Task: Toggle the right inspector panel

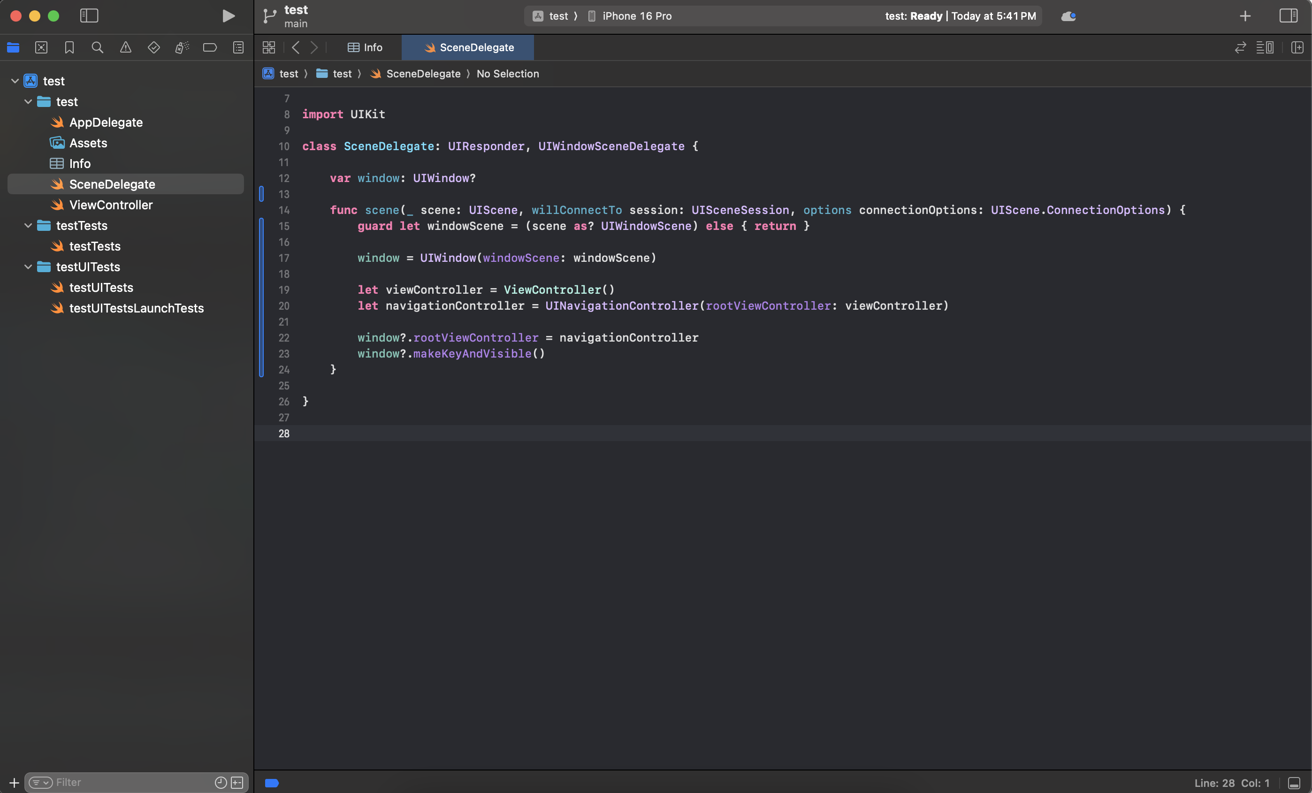Action: (x=1288, y=16)
